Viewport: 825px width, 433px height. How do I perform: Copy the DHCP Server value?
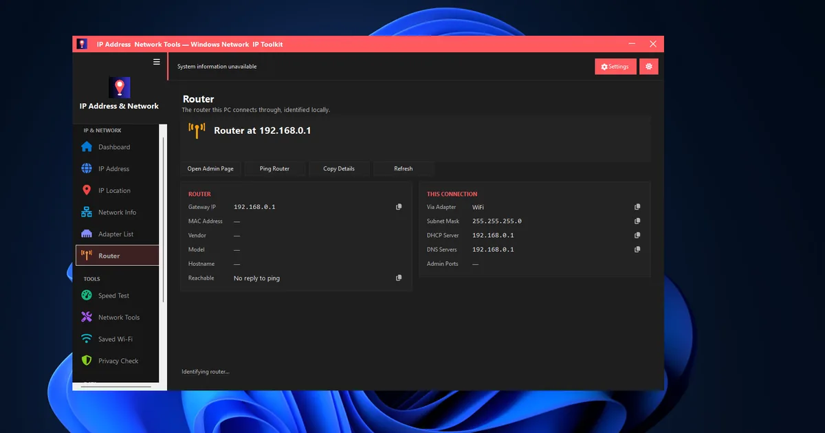pyautogui.click(x=637, y=235)
